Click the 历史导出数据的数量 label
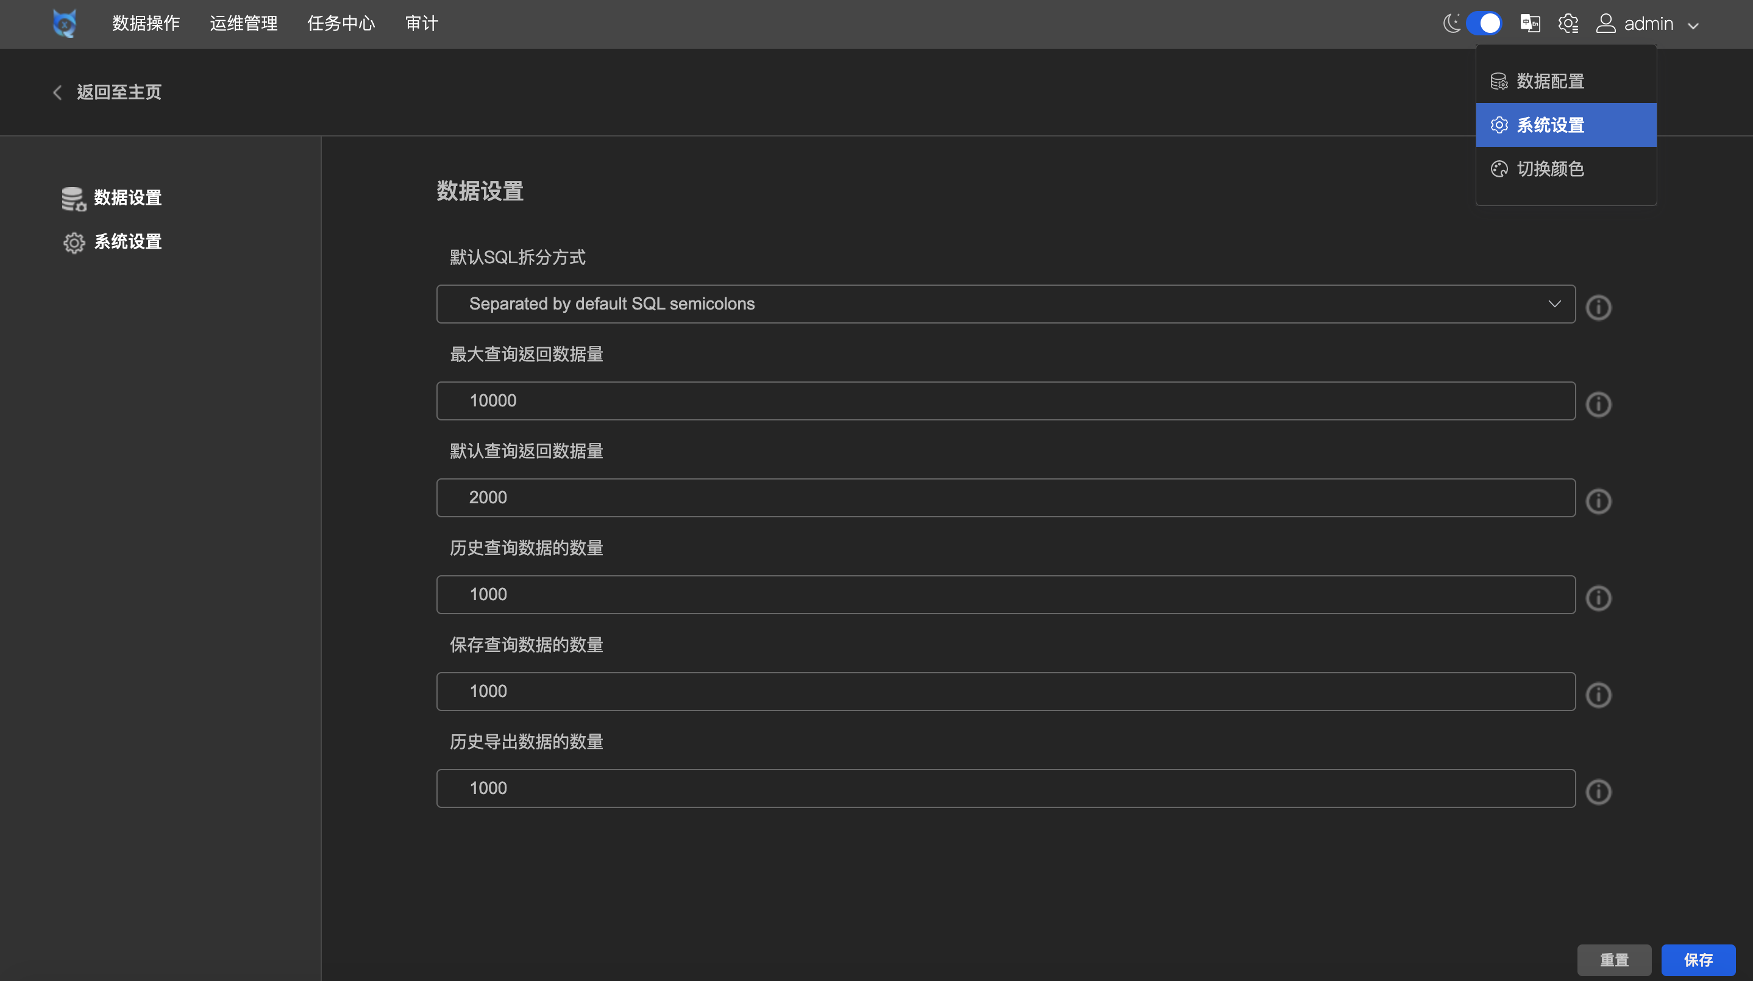Image resolution: width=1753 pixels, height=981 pixels. click(x=526, y=742)
